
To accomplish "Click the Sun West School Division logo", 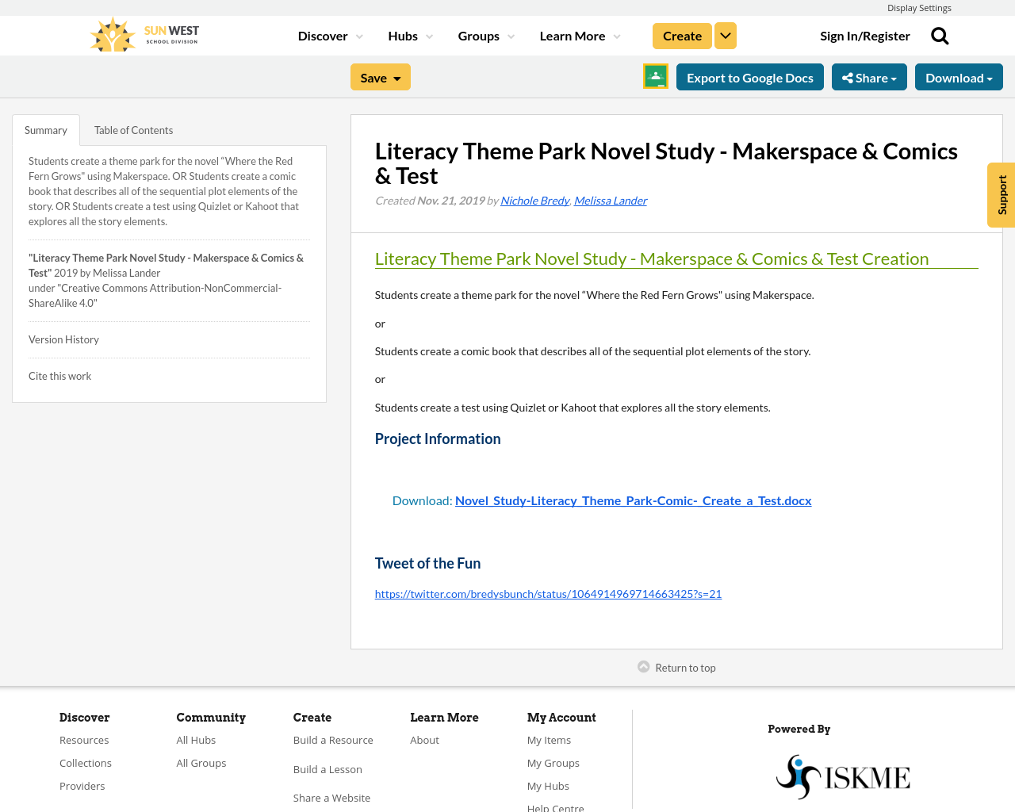I will 143,33.
